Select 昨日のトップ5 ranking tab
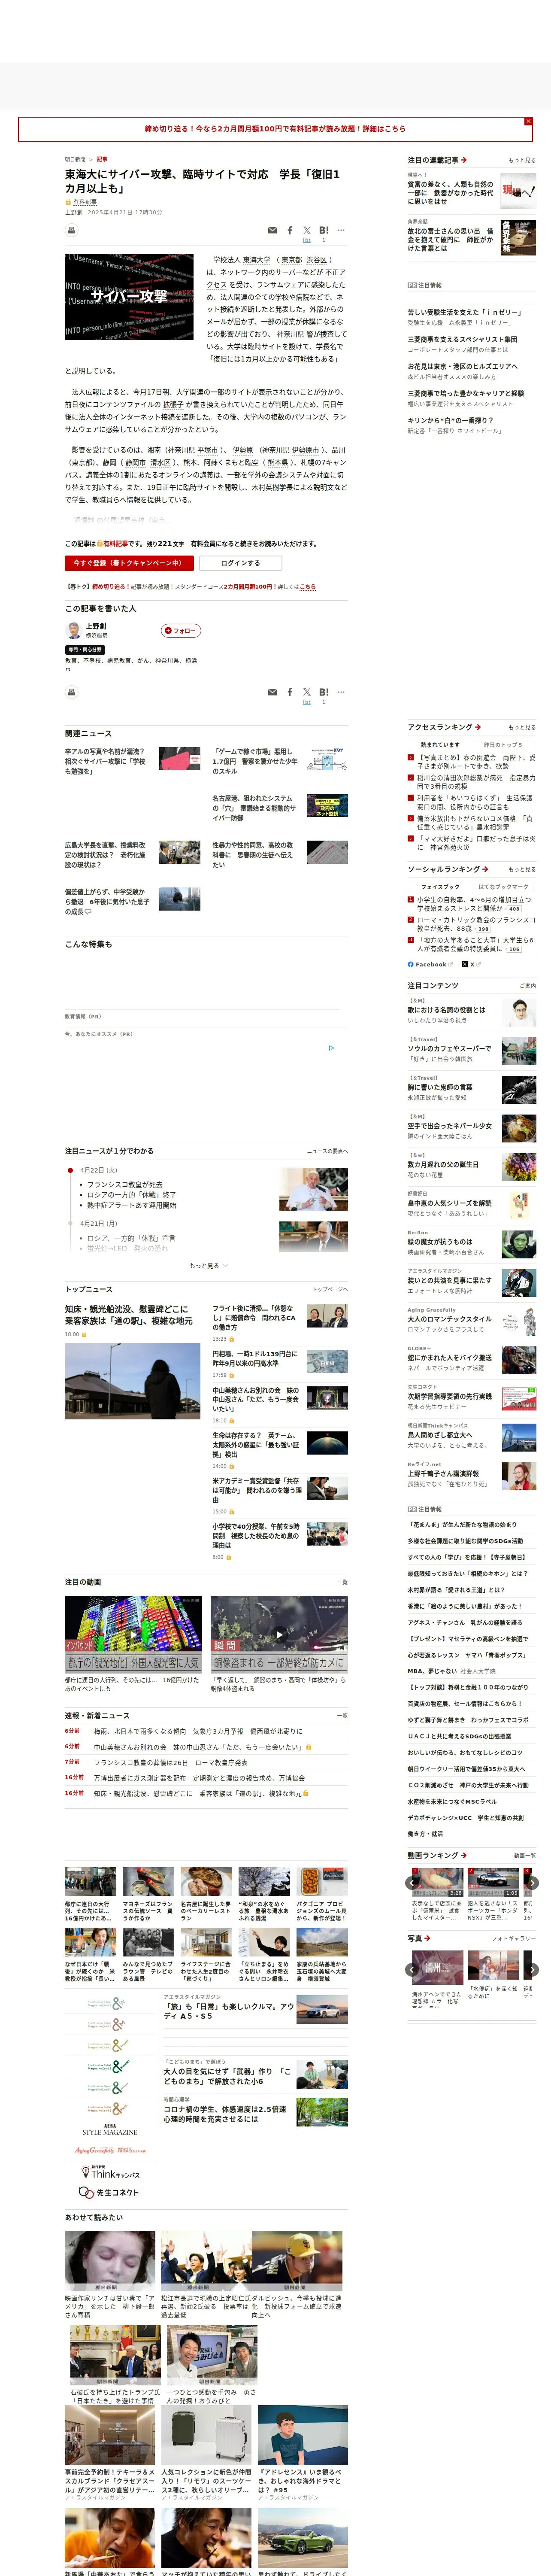This screenshot has width=551, height=2576. pyautogui.click(x=502, y=745)
